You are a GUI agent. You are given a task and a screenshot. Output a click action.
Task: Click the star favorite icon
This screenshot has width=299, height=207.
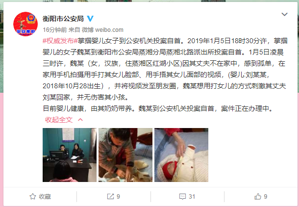tap(33, 197)
